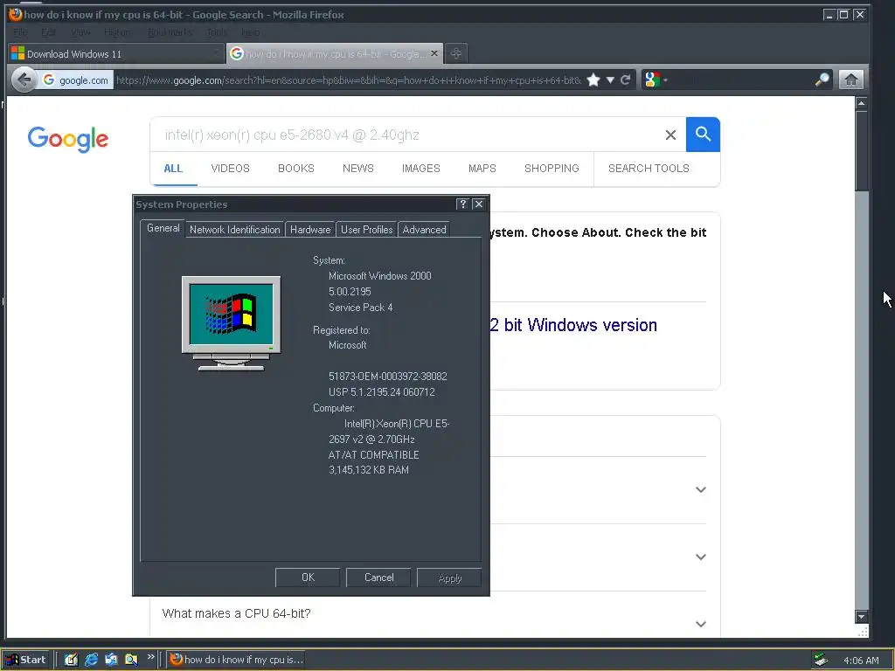The width and height of the screenshot is (895, 671).
Task: Click Cancel in System Properties
Action: (x=378, y=578)
